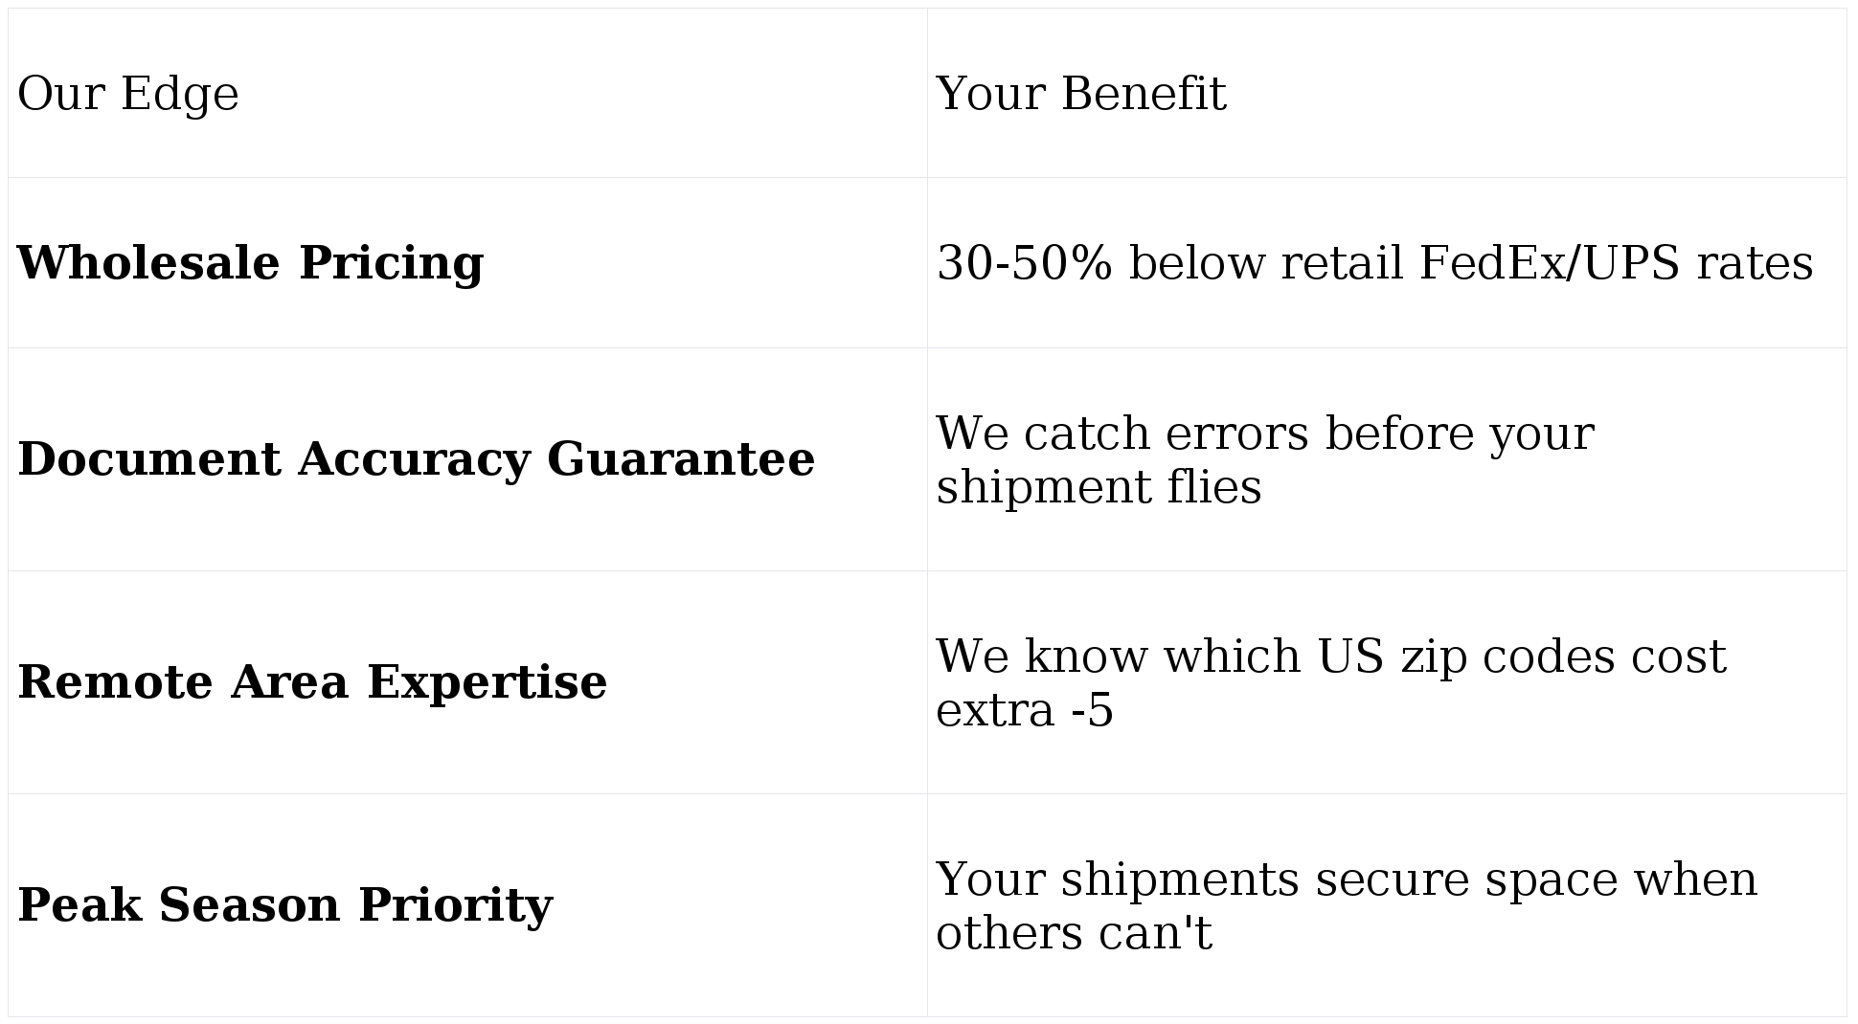
Task: Click the '30-50% below retail' benefit text
Action: click(x=1168, y=263)
